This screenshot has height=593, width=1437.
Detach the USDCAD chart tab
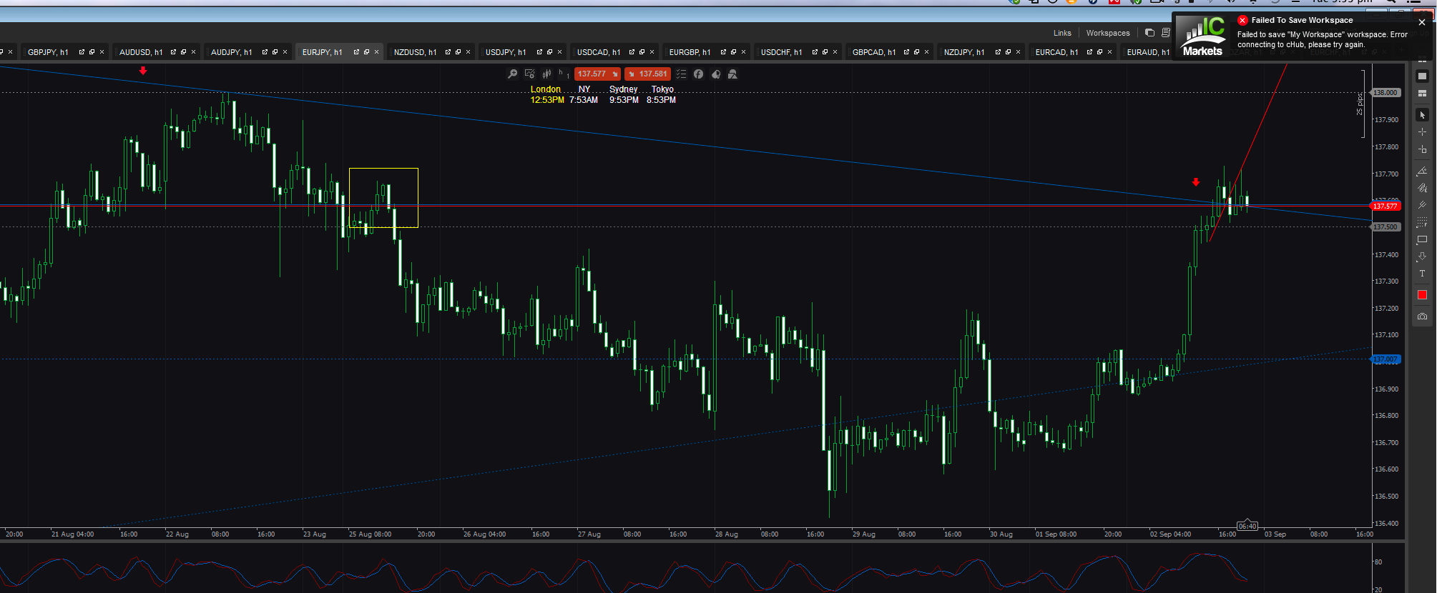click(632, 52)
